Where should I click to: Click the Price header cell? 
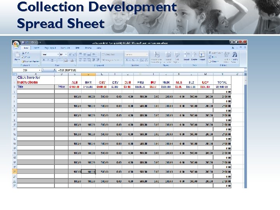pyautogui.click(x=61, y=87)
